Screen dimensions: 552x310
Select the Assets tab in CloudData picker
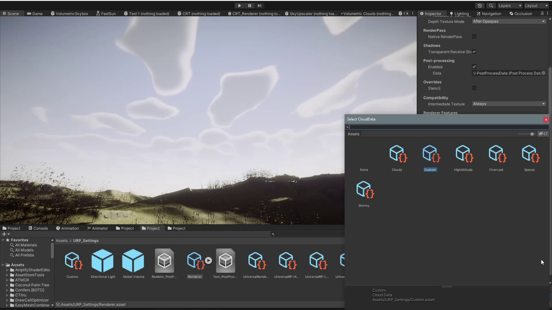353,134
